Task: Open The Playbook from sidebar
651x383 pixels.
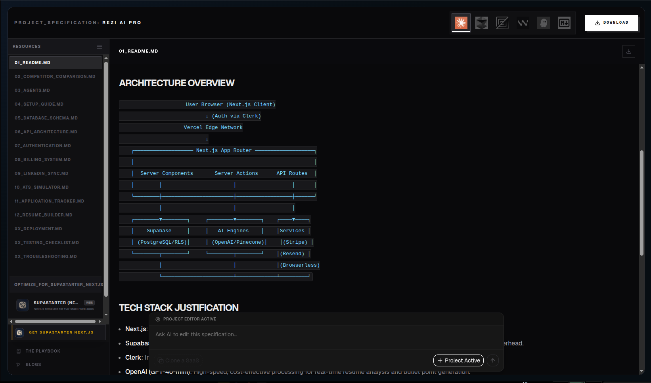Action: click(x=43, y=351)
